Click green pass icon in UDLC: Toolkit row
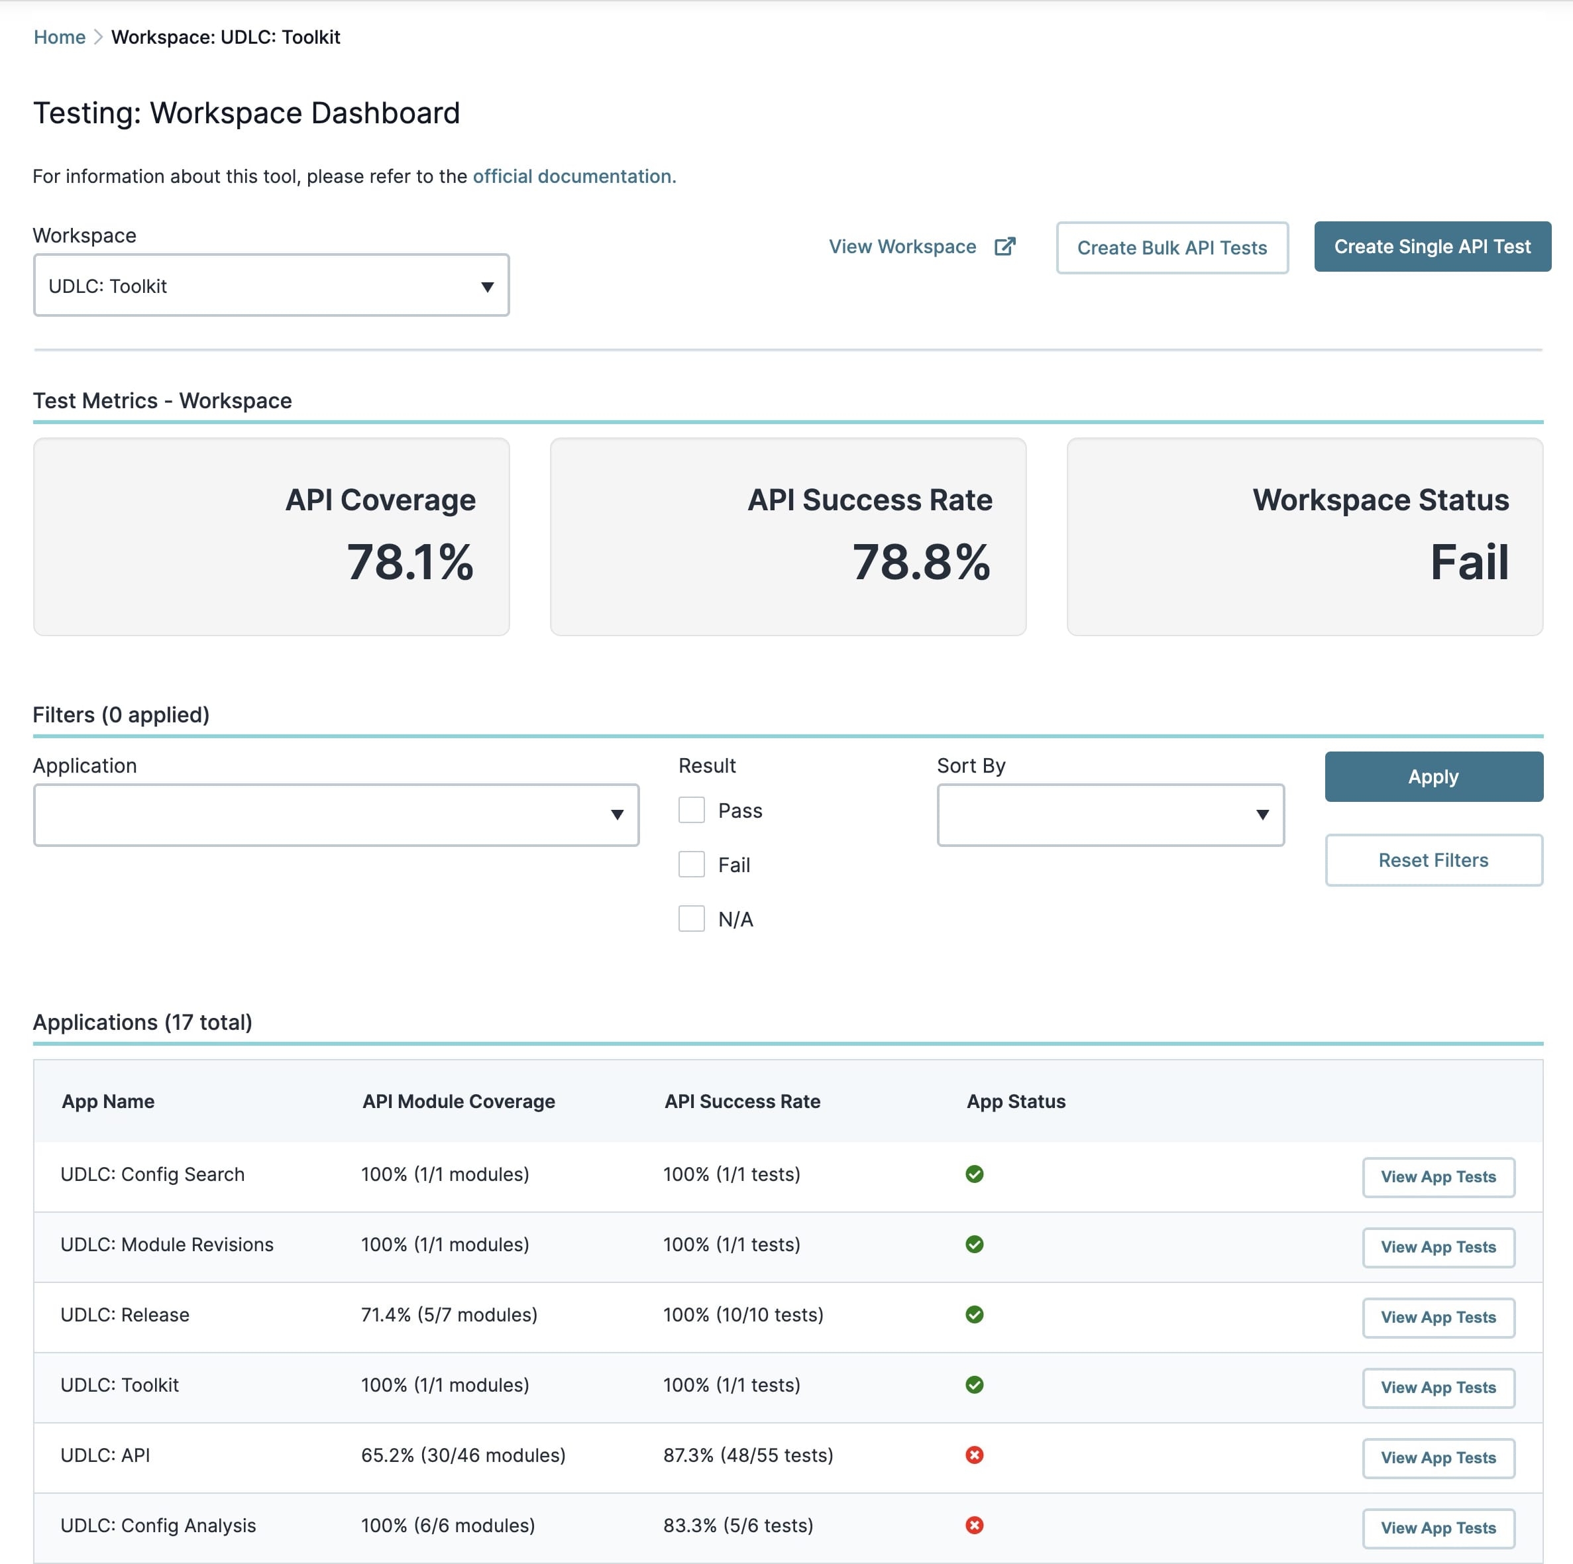 pos(974,1384)
